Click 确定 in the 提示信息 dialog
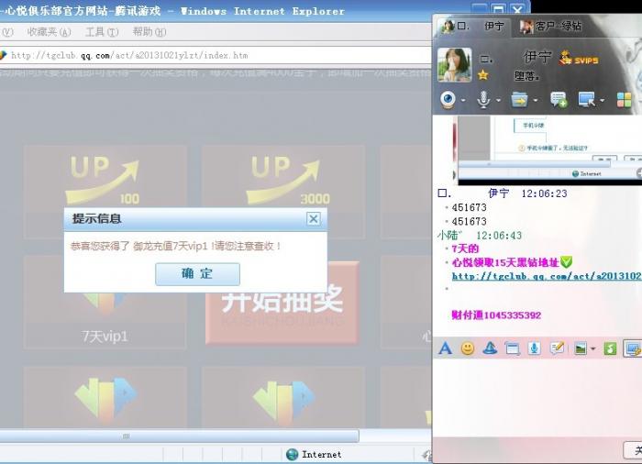Image resolution: width=642 pixels, height=464 pixels. (197, 274)
